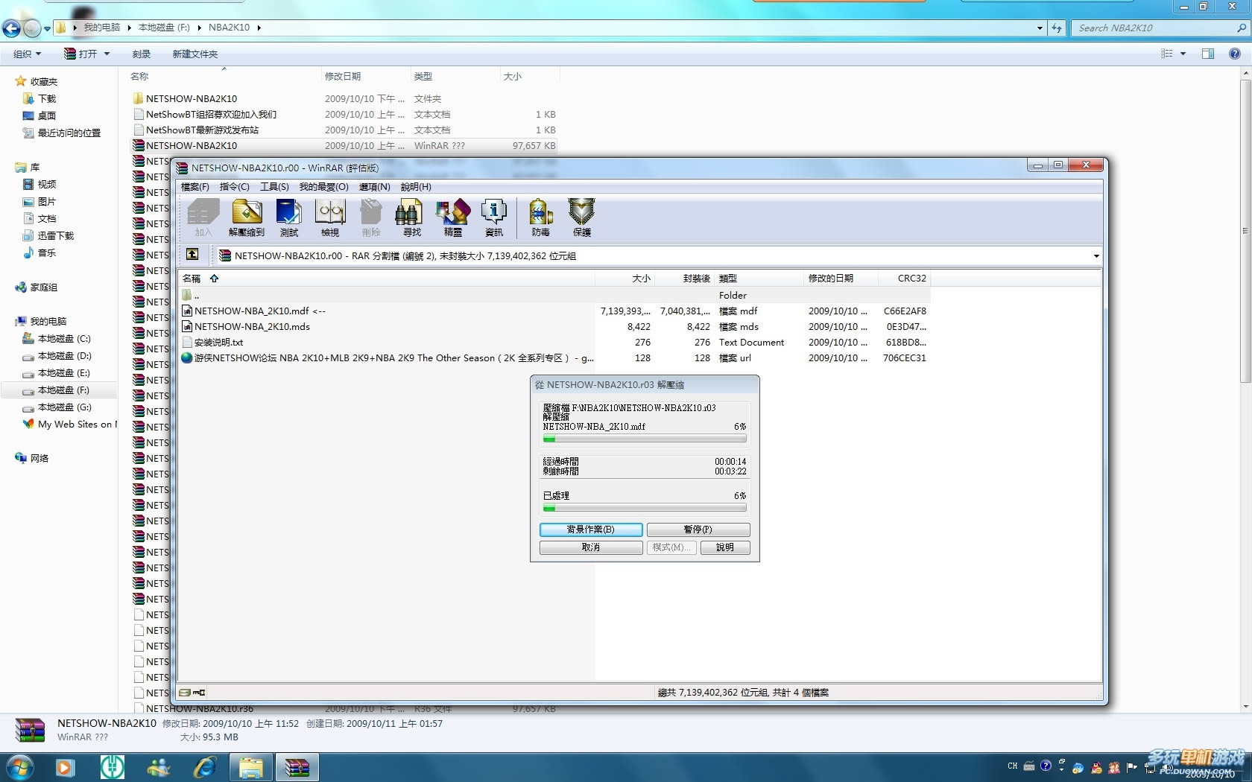
Task: Open the WinRAR 指令(C) menu
Action: 235,187
